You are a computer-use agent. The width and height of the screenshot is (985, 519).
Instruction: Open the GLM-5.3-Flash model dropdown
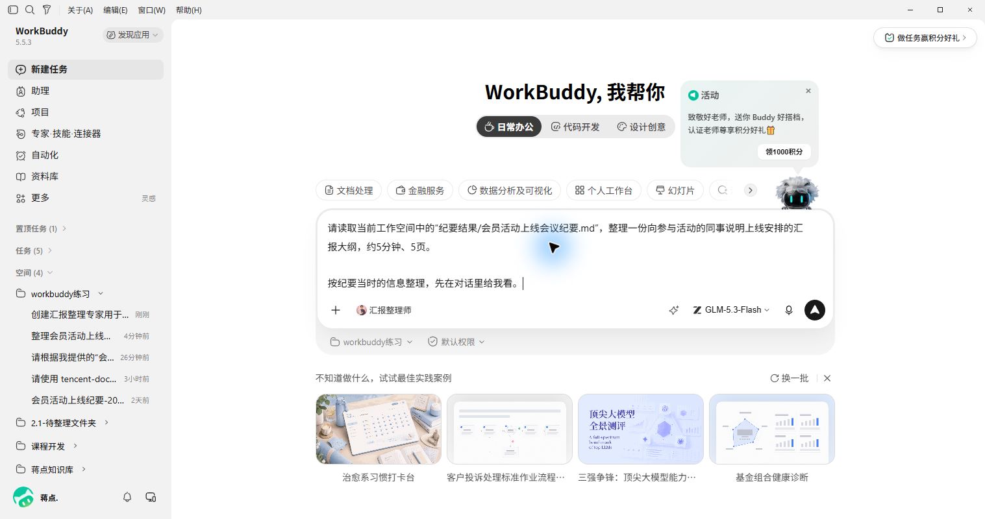(731, 310)
